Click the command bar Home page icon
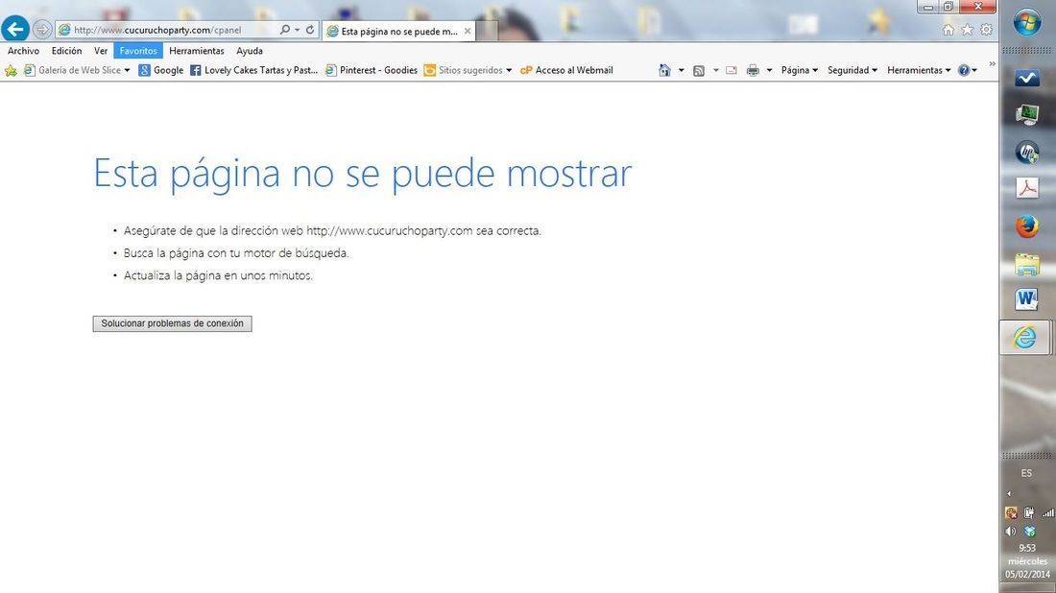This screenshot has height=593, width=1056. [x=664, y=70]
